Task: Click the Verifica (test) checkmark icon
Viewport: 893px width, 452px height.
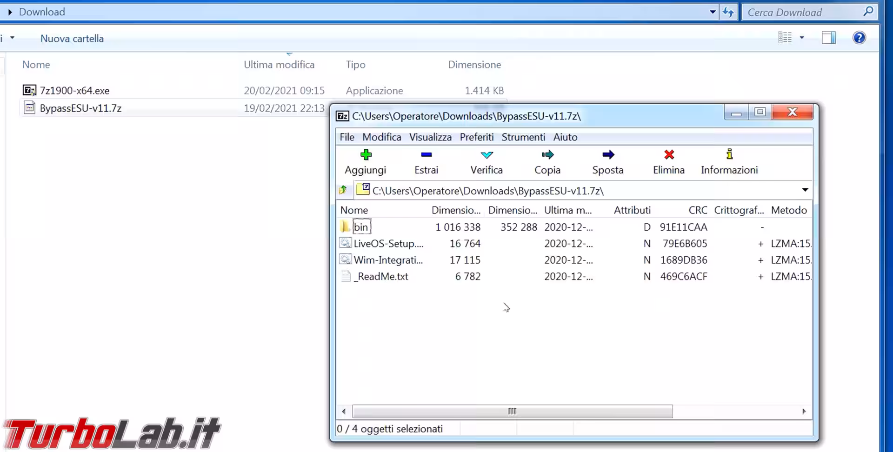Action: coord(486,155)
